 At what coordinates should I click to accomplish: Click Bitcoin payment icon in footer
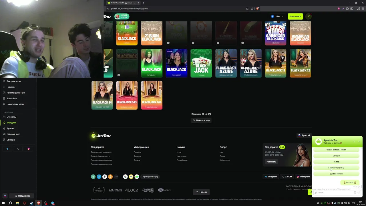click(x=110, y=177)
